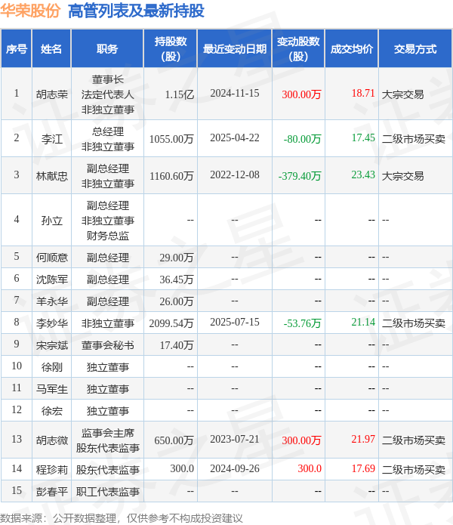The width and height of the screenshot is (453, 525).
Task: Click the name 羊永华
Action: (x=52, y=301)
